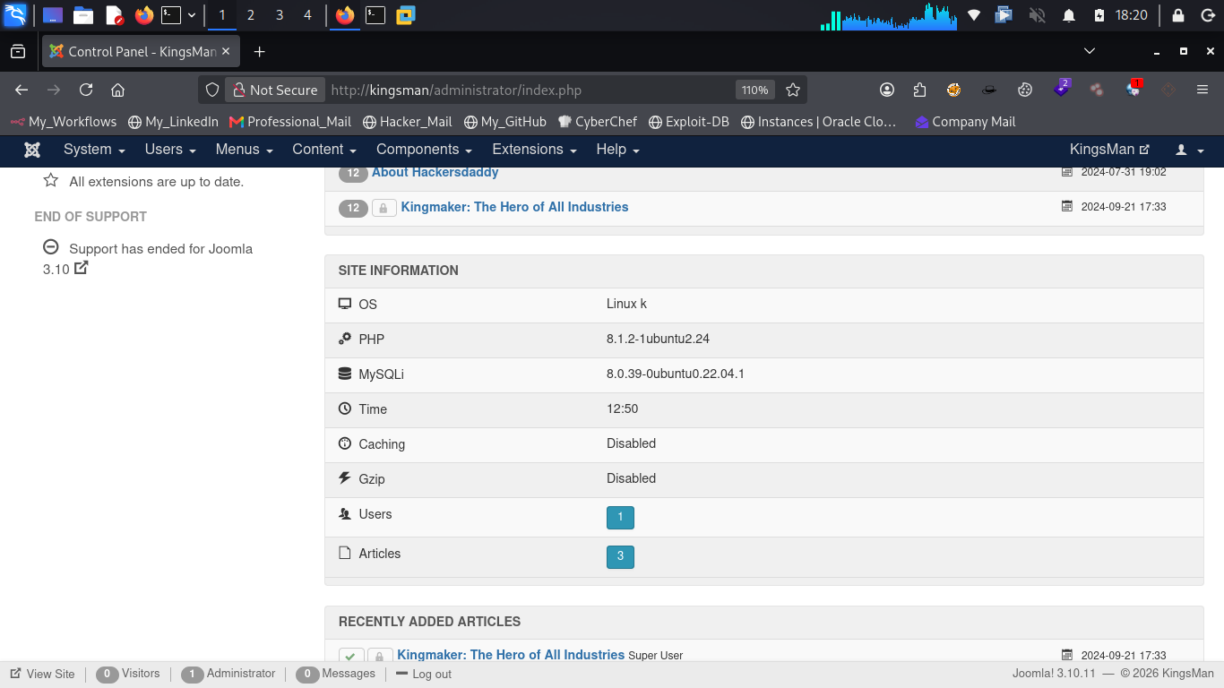
Task: Click the lock screen icon in panel
Action: pos(1177,15)
